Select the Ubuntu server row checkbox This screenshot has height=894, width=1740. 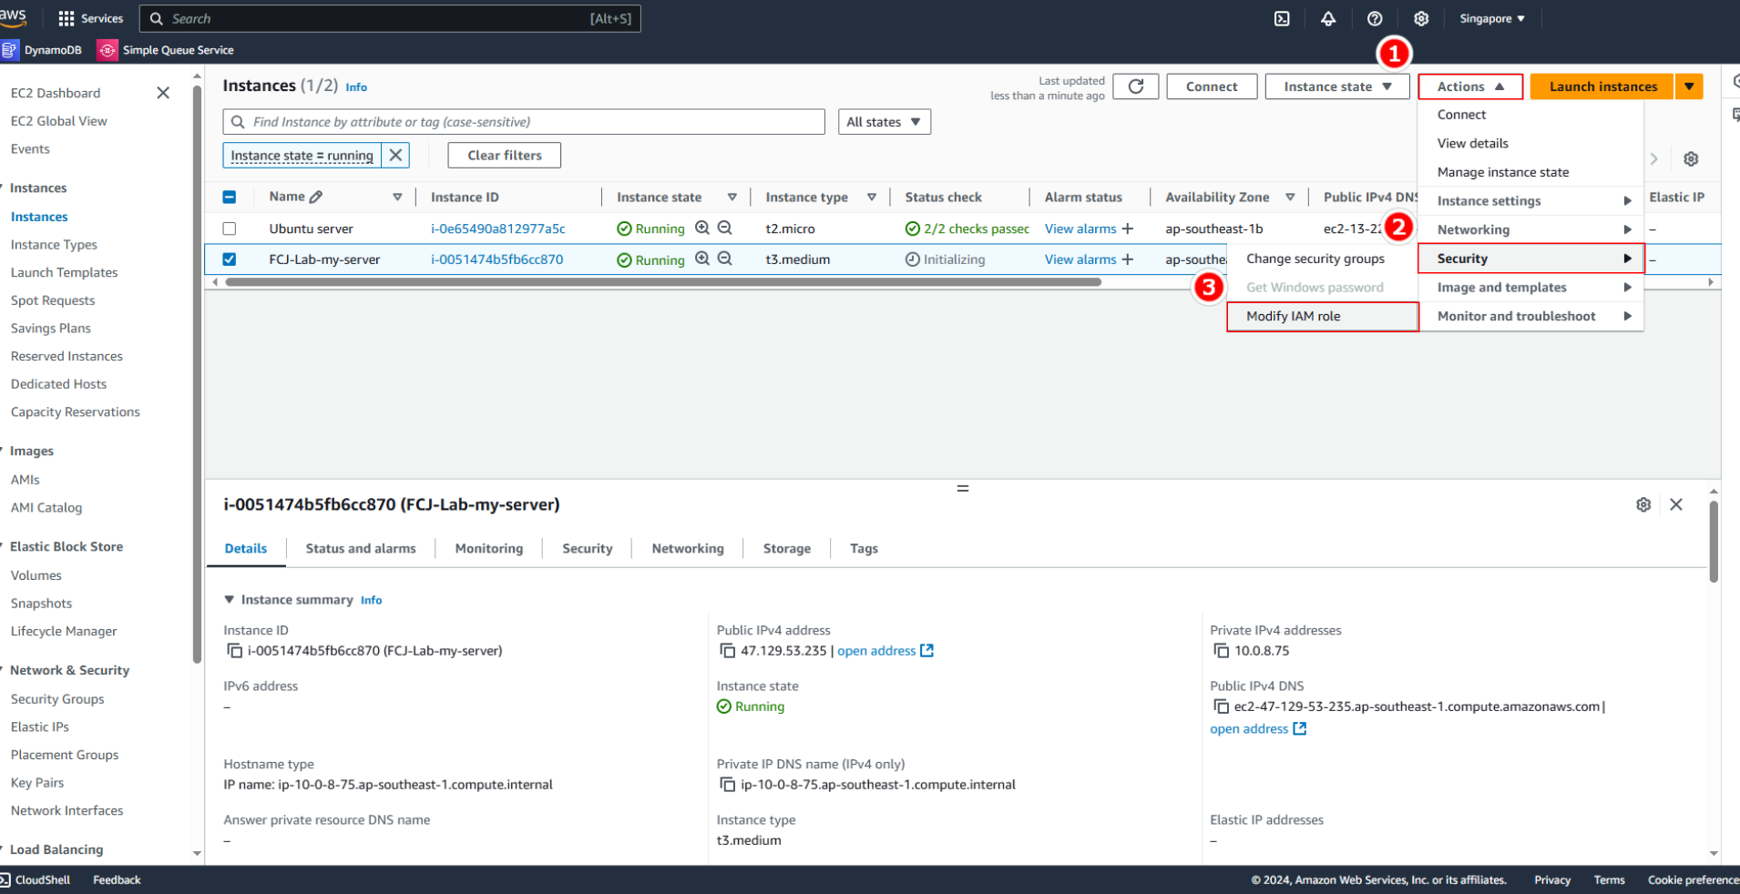tap(230, 229)
